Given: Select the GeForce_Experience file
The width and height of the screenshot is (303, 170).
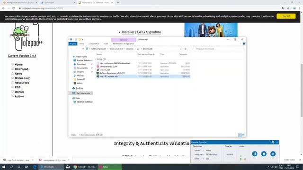Looking at the screenshot, I should (x=143, y=73).
